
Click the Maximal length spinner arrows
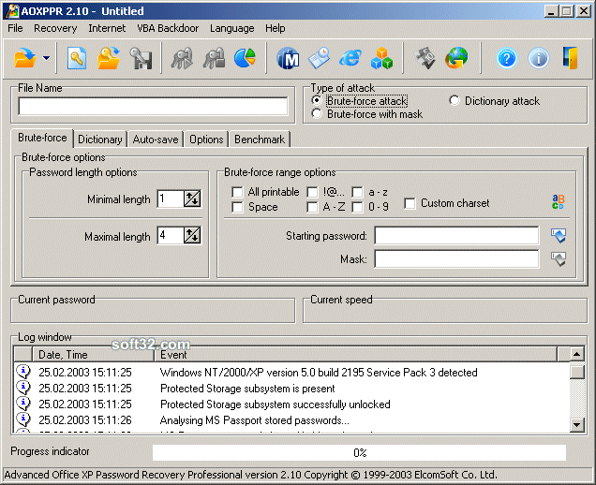coord(192,235)
